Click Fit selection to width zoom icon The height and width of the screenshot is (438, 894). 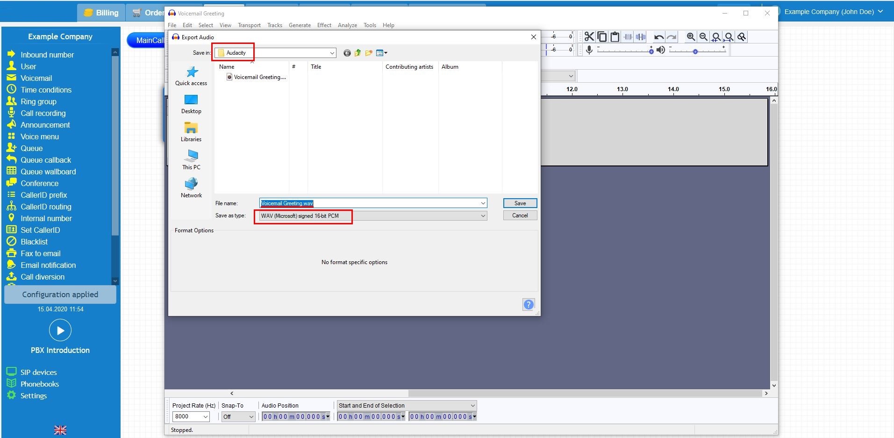point(716,37)
